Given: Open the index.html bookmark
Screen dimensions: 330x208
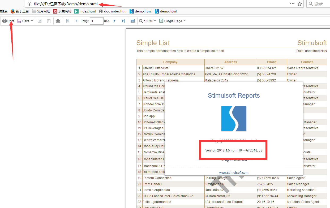Looking at the screenshot, I should 85,11.
